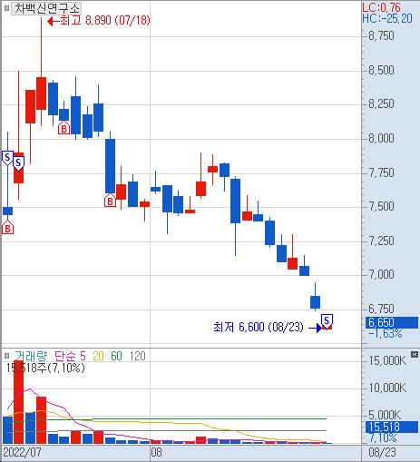420x462 pixels.
Task: Click the 6,750 price axis label
Action: click(x=381, y=309)
